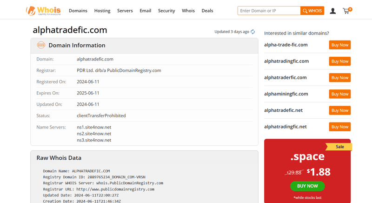
Task: Click the Raw Whois Data heading
Action: click(59, 158)
